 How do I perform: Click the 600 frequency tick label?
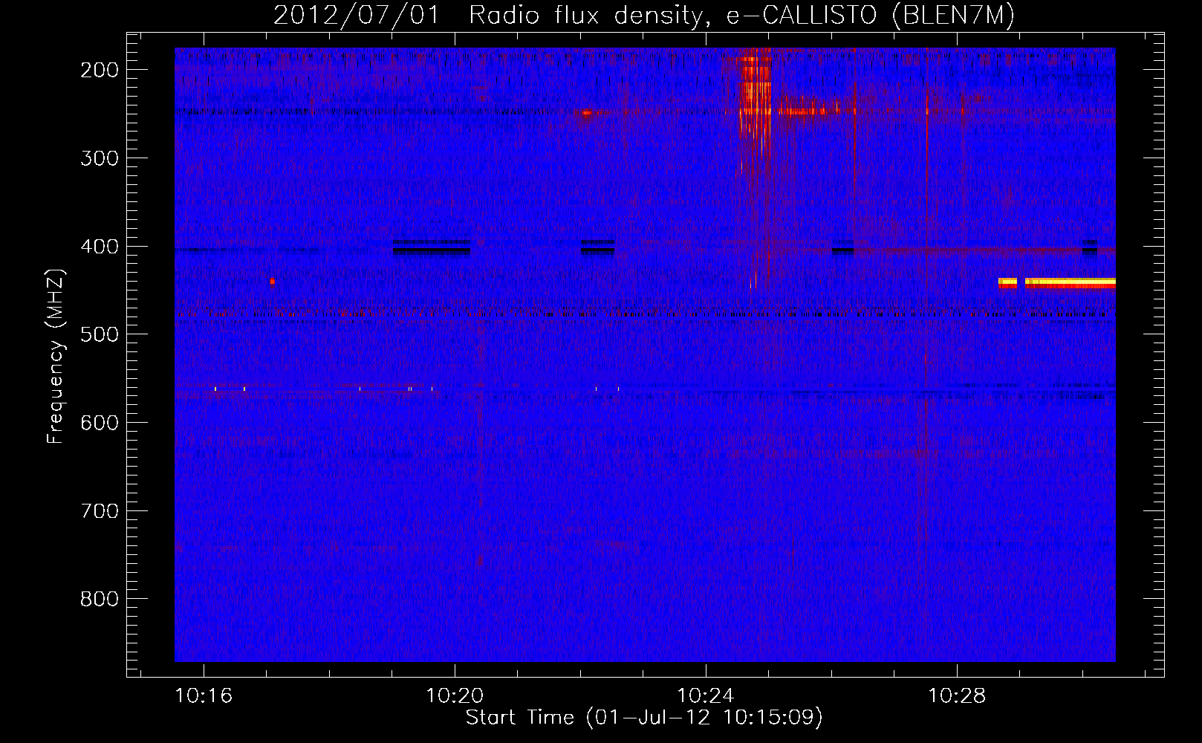coord(99,423)
